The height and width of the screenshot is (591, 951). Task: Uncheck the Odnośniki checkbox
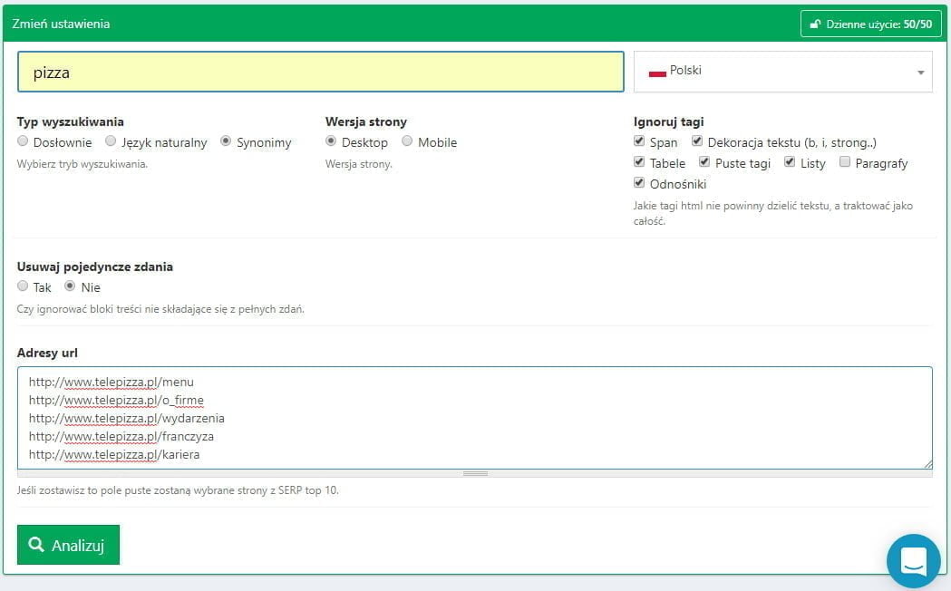(x=640, y=183)
